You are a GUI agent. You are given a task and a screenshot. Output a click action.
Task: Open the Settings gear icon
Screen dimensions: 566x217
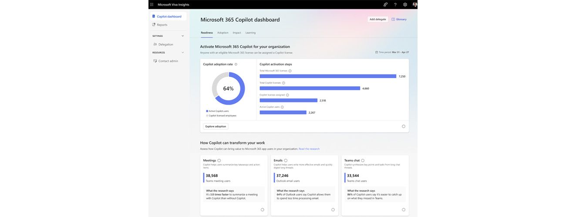pyautogui.click(x=405, y=4)
